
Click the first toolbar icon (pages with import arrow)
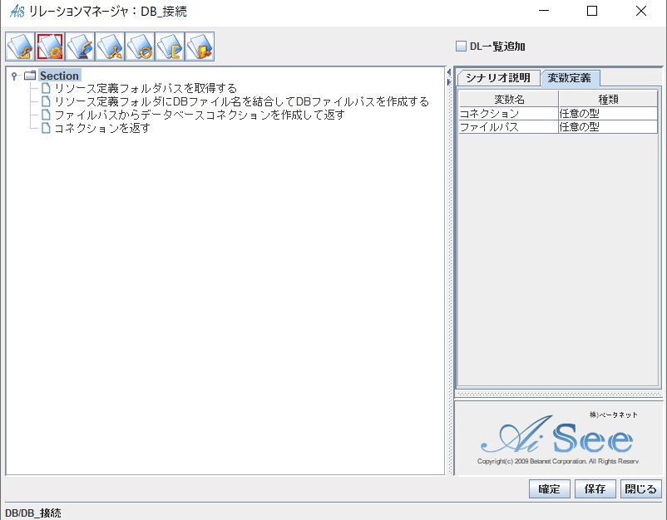(x=21, y=47)
